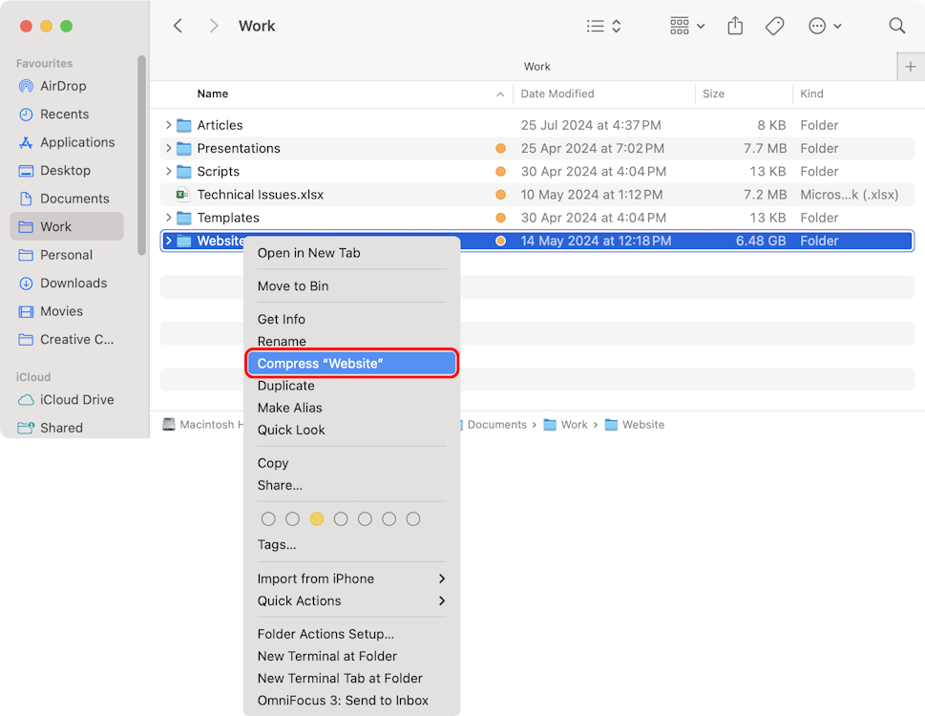
Task: Click Website in the path bar
Action: coord(635,425)
